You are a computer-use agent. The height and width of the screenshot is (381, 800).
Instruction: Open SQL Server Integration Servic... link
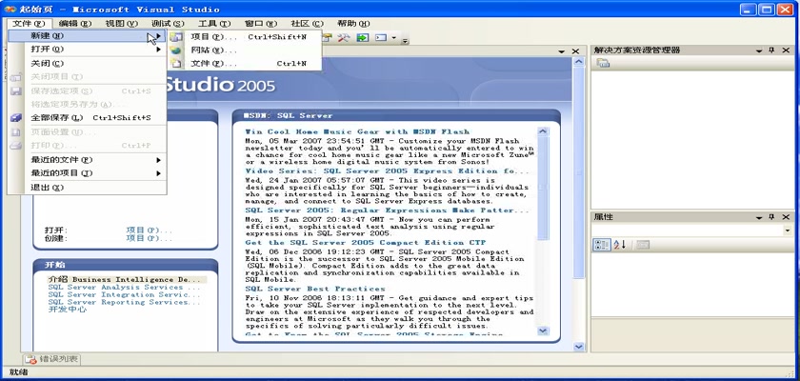pos(124,295)
